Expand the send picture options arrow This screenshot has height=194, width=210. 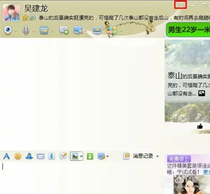click(81, 156)
